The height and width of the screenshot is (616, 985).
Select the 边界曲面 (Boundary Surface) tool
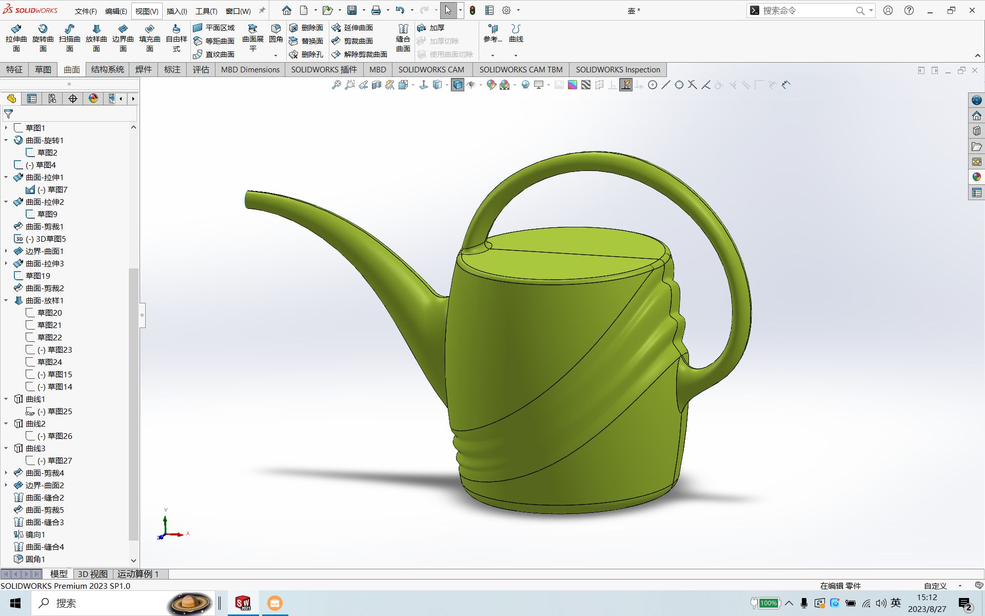[x=123, y=38]
